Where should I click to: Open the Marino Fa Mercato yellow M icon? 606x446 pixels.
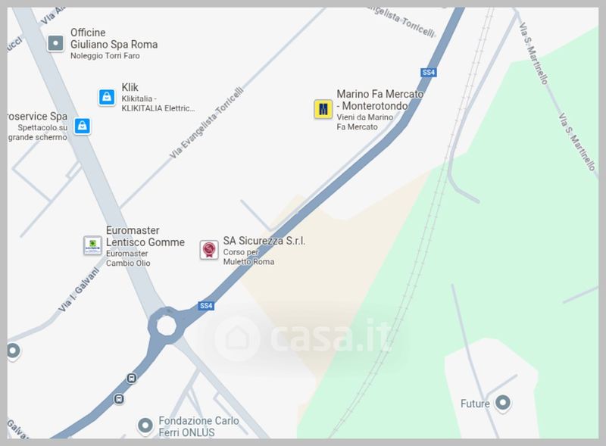click(323, 109)
